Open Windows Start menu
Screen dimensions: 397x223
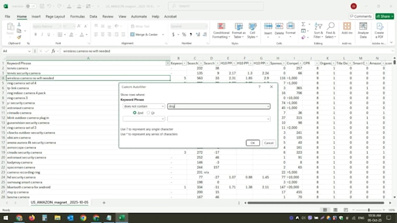click(6, 218)
